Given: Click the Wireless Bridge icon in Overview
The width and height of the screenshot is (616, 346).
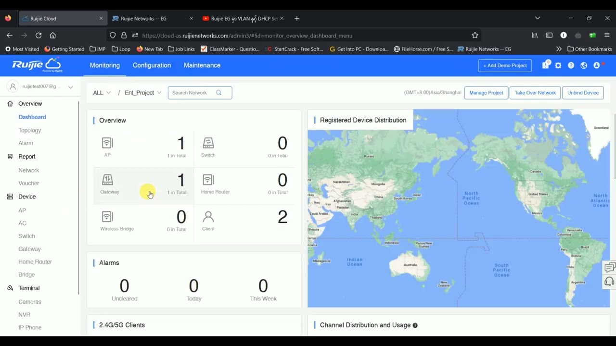Looking at the screenshot, I should [107, 217].
